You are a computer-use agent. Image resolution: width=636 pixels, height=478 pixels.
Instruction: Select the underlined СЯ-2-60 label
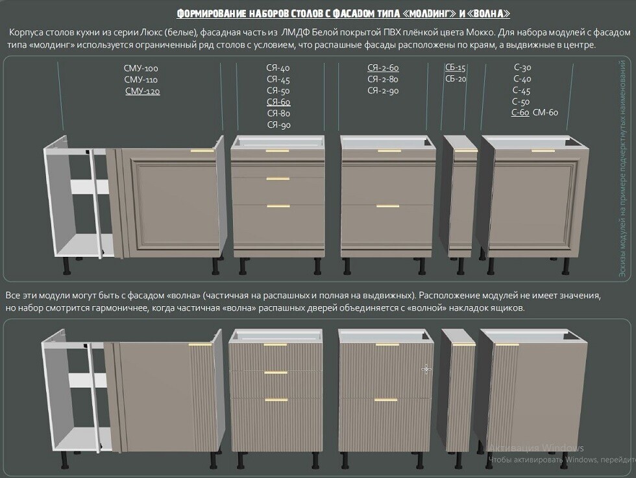(x=383, y=68)
